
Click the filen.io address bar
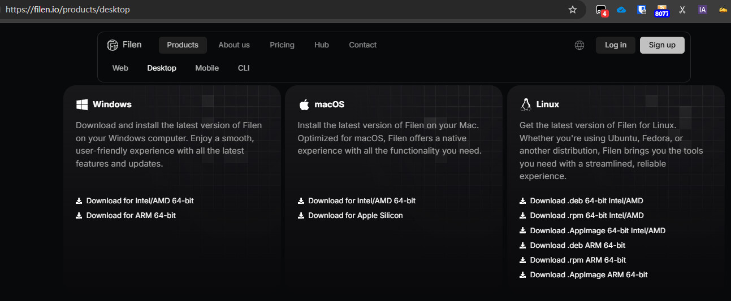click(283, 10)
